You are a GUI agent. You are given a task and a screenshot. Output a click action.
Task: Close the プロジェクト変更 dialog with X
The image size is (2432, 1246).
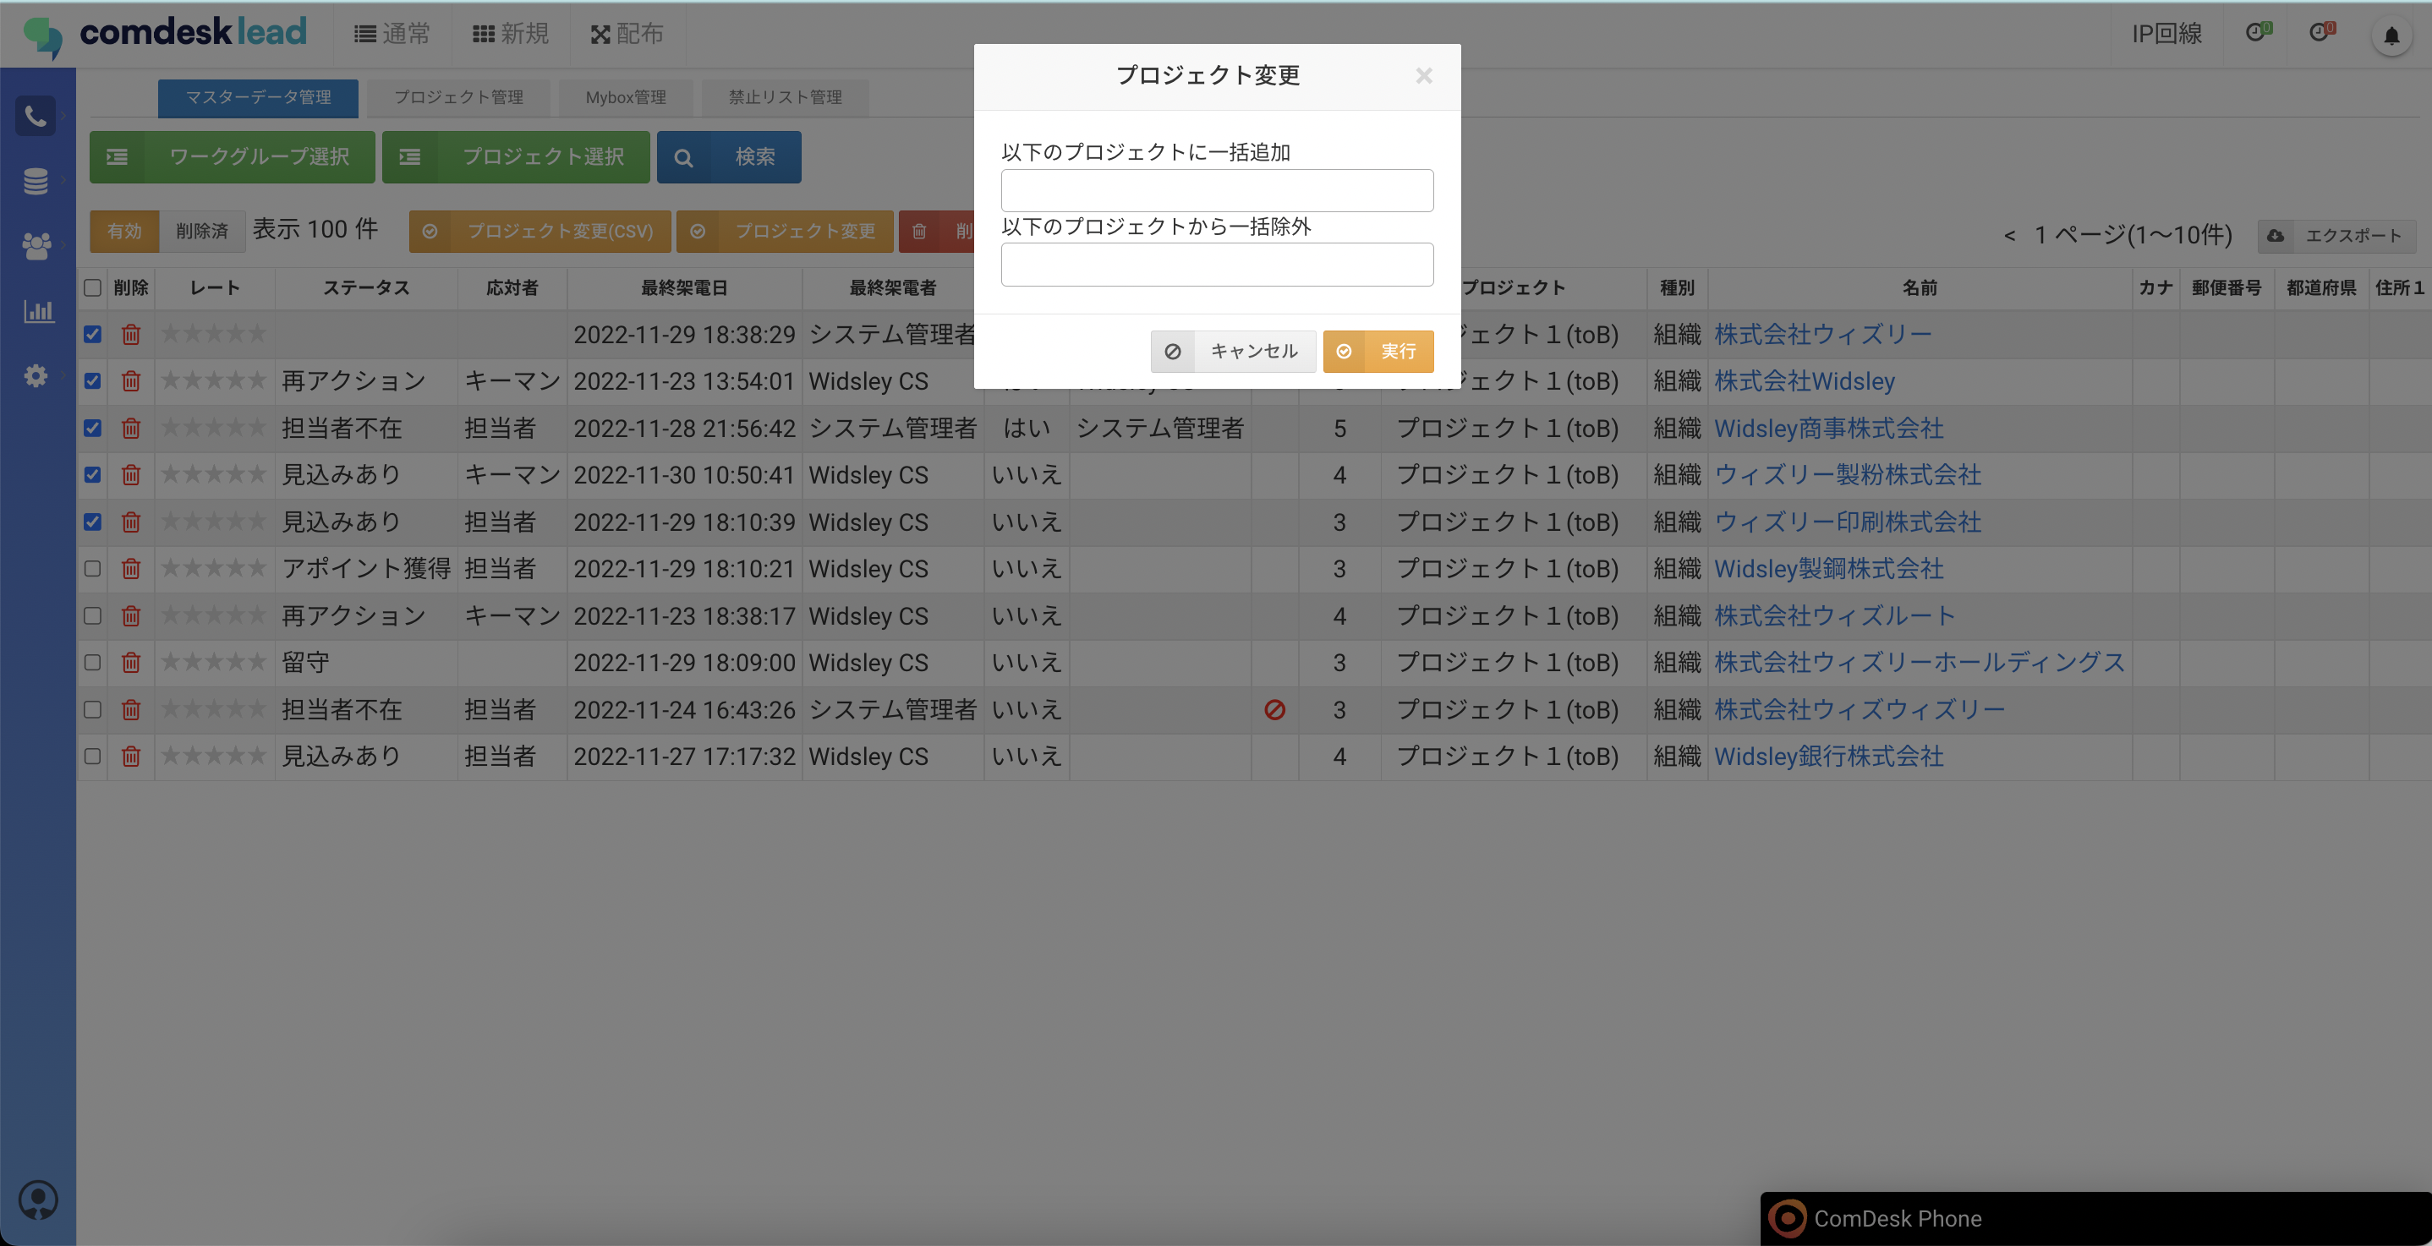point(1424,75)
